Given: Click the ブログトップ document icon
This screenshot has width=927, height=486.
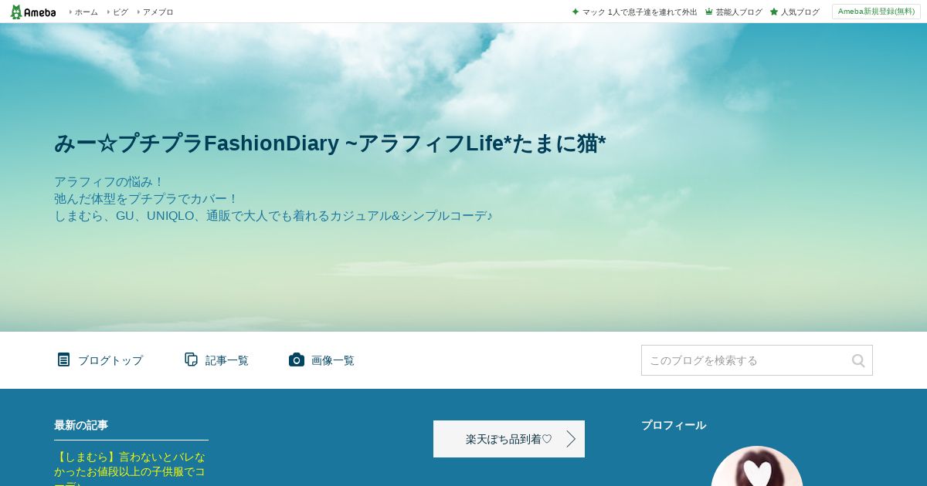Looking at the screenshot, I should coord(63,359).
